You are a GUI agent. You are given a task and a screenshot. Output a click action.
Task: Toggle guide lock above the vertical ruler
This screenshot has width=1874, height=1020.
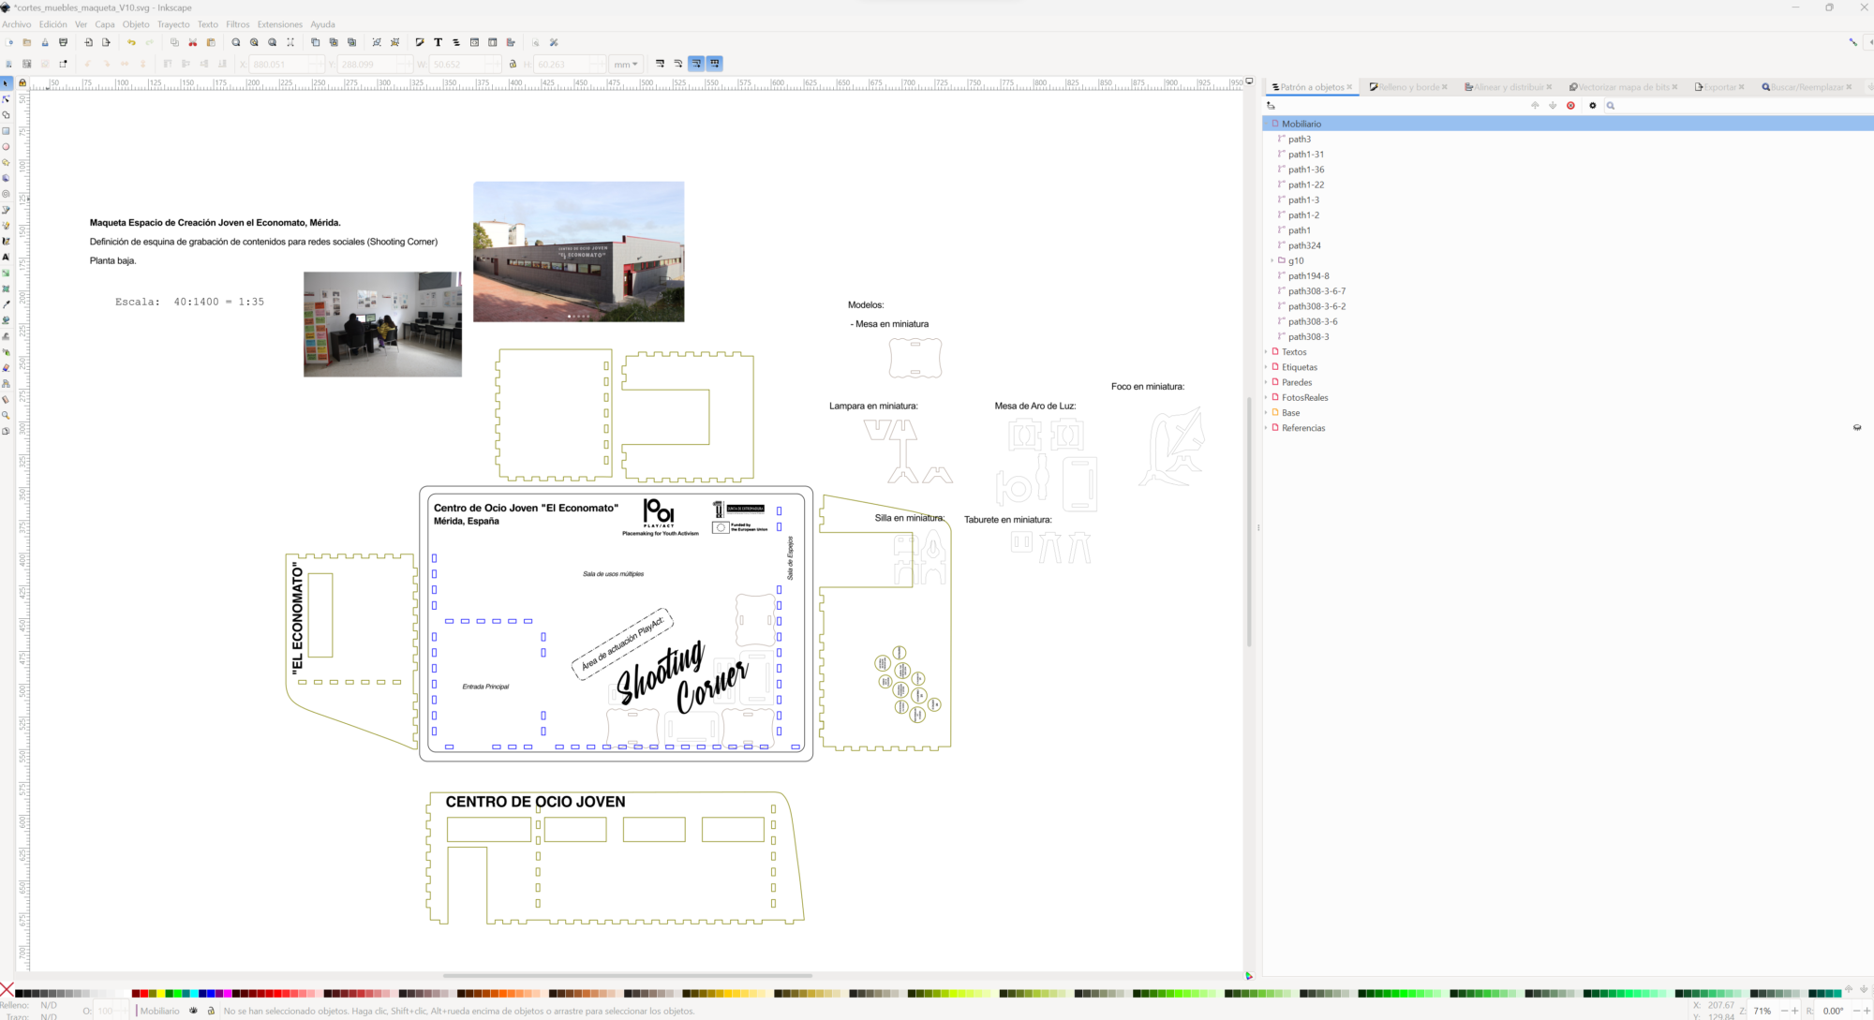[x=22, y=83]
